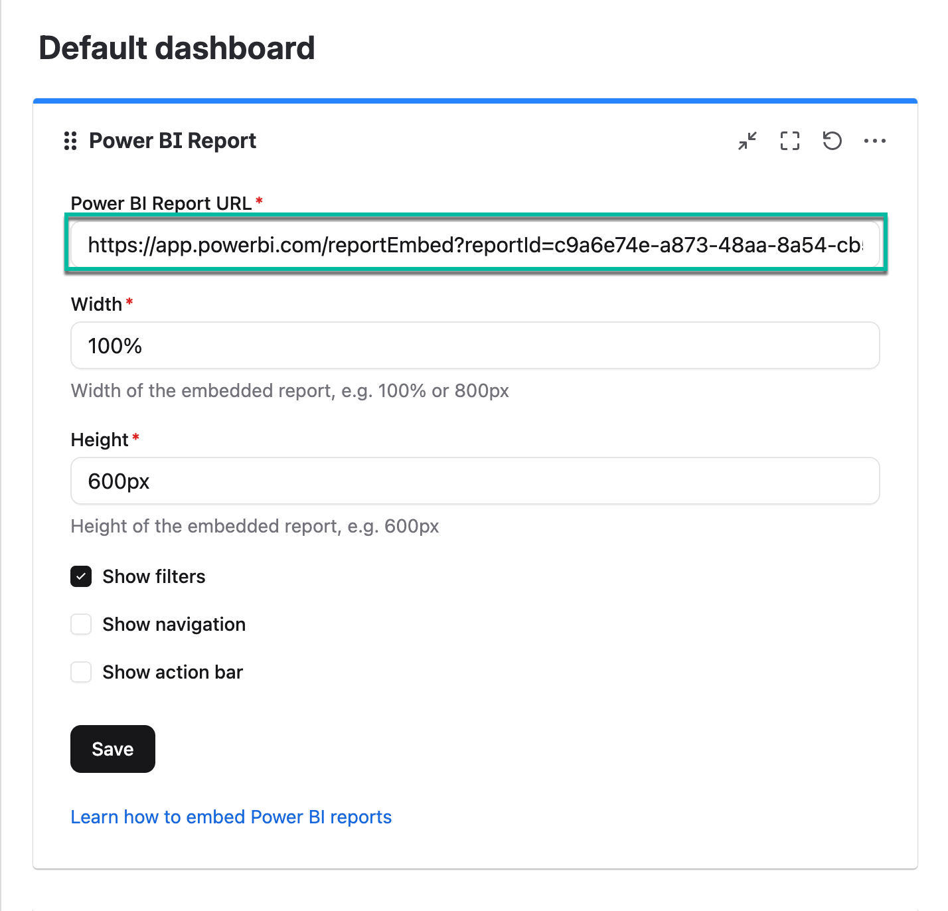948x911 pixels.
Task: Tick the Show action bar checkbox
Action: [81, 672]
